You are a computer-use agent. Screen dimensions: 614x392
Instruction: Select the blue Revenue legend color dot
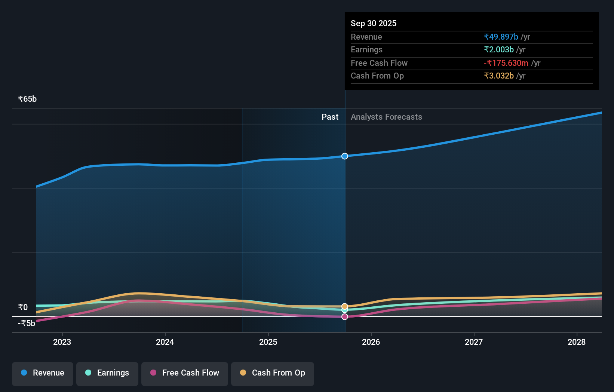(x=24, y=373)
